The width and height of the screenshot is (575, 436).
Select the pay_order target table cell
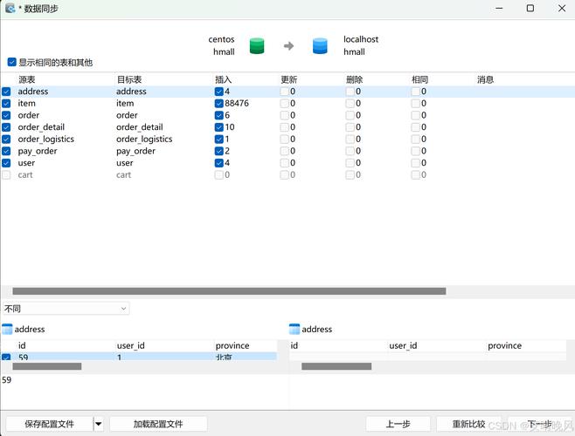tap(135, 151)
